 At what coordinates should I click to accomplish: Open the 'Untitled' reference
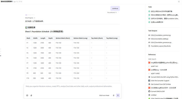pos(154,95)
